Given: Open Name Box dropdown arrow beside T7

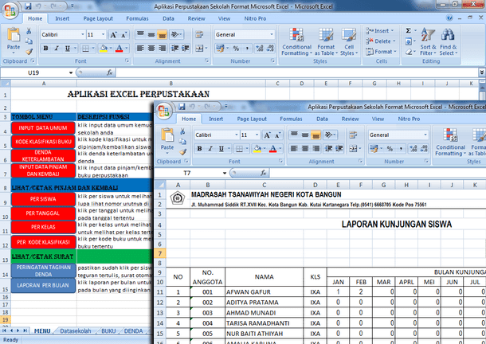Looking at the screenshot, I should pyautogui.click(x=225, y=174).
